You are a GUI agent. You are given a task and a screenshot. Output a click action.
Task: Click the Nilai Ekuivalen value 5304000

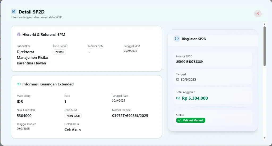pos(24,116)
